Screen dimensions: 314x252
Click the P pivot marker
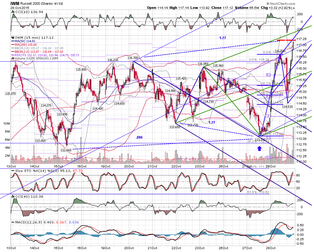pyautogui.click(x=268, y=116)
